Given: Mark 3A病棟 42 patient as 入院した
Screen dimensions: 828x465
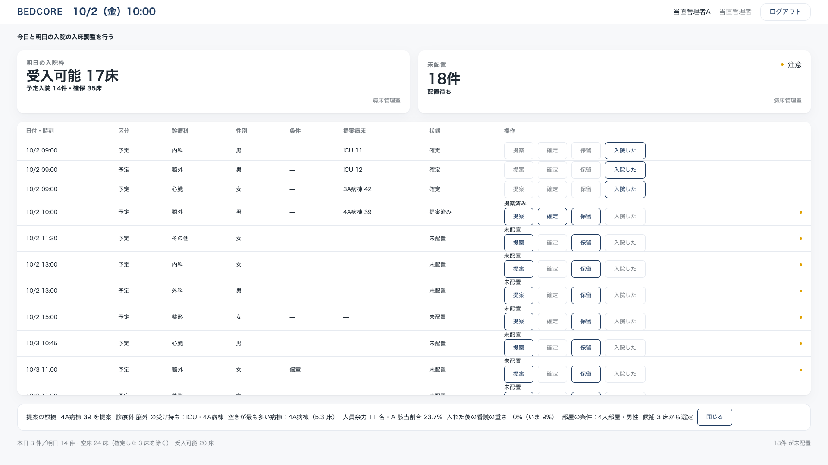Looking at the screenshot, I should pos(625,189).
